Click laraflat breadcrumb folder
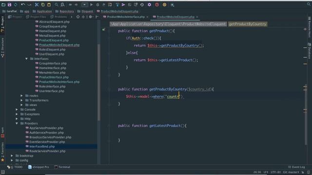Image resolution: width=312 pixels, height=175 pixels. pos(10,11)
